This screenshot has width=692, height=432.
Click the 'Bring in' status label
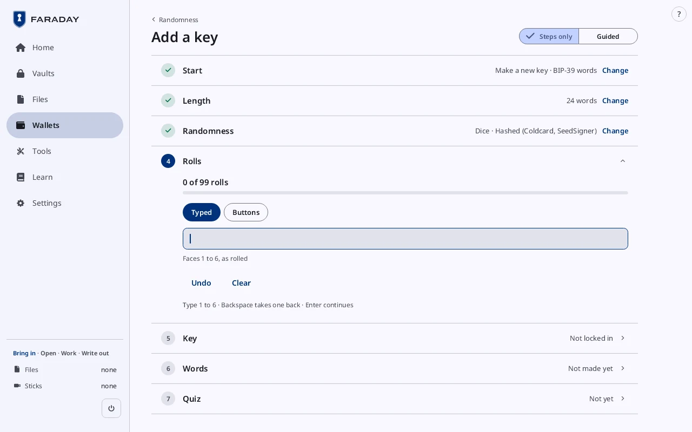(x=24, y=353)
